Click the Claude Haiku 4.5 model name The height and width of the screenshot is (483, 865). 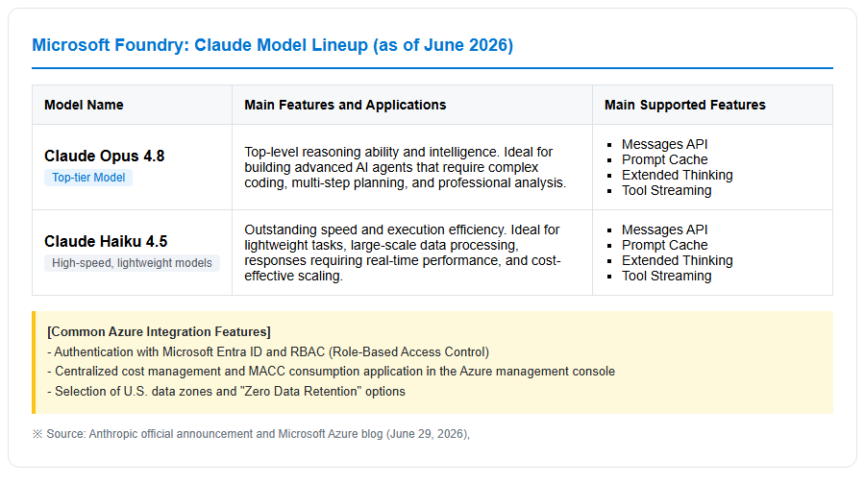[106, 242]
